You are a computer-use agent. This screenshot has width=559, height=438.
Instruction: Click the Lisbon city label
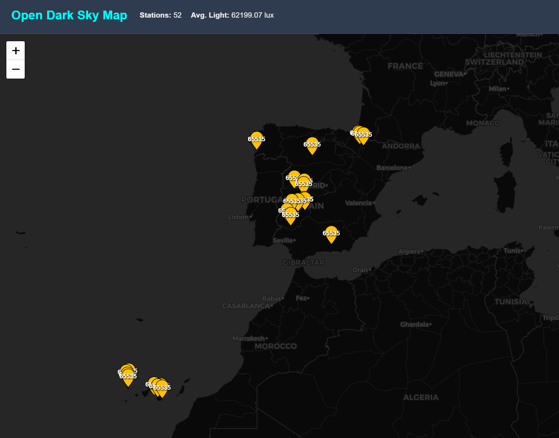pyautogui.click(x=239, y=217)
